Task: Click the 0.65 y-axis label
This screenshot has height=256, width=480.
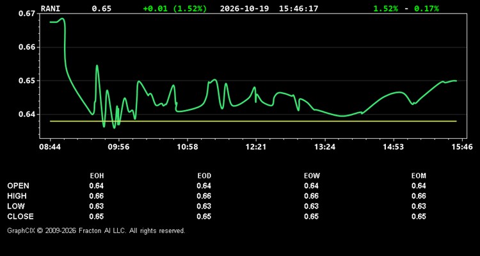Action: [x=28, y=81]
